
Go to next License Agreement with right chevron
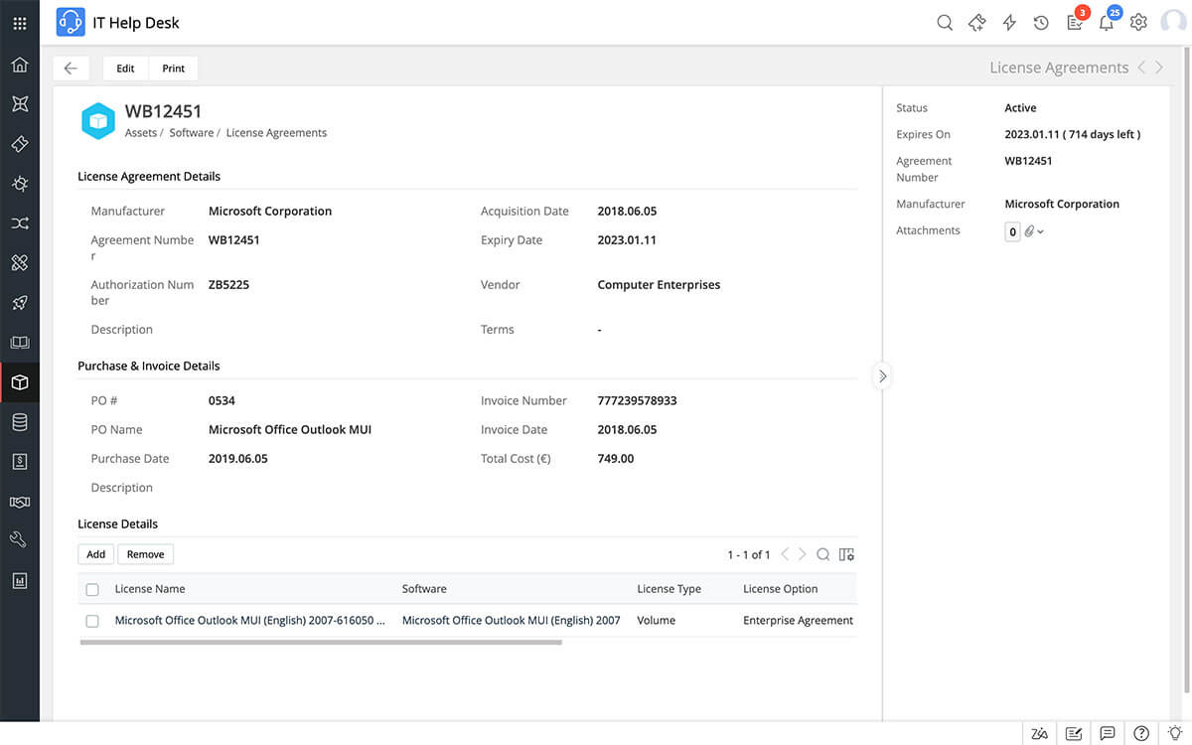click(x=1158, y=67)
